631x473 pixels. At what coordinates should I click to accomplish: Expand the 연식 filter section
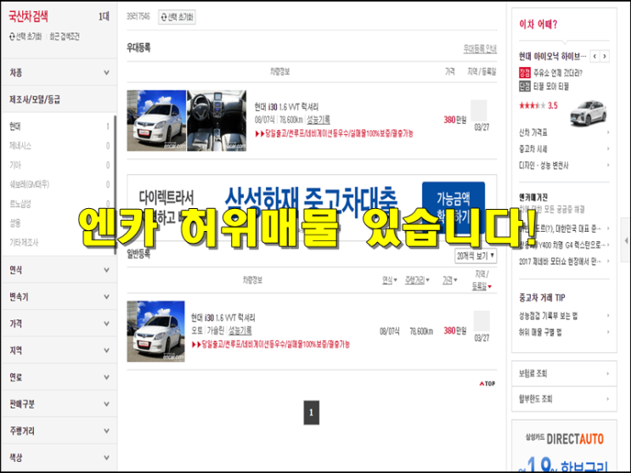coord(59,270)
